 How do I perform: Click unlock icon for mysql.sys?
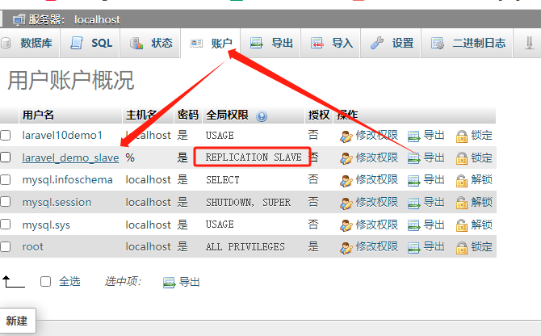462,225
